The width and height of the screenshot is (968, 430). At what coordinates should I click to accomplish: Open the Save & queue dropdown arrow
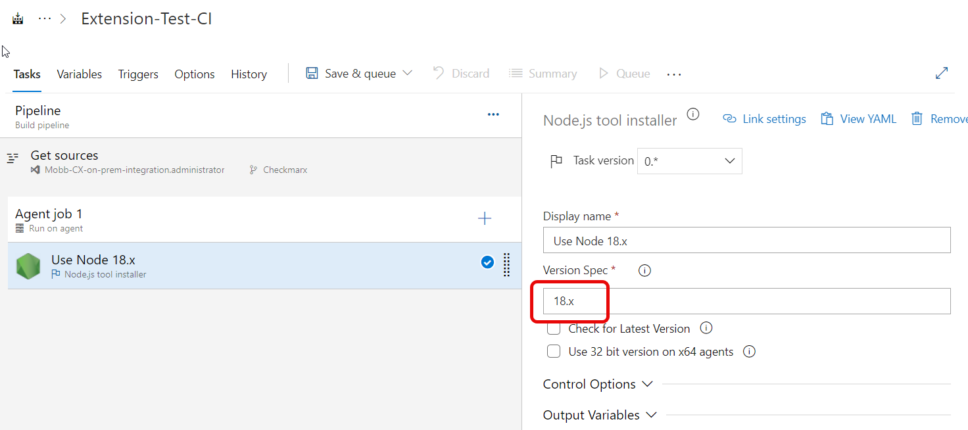[408, 74]
